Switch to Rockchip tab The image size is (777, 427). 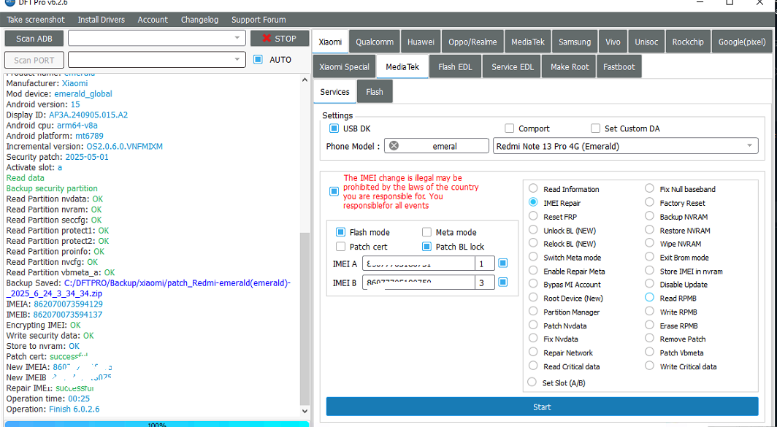pyautogui.click(x=688, y=42)
